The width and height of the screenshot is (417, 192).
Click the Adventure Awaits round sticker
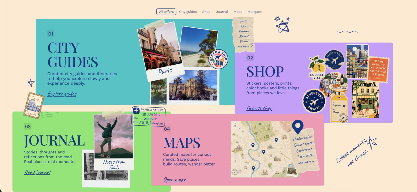(314, 101)
